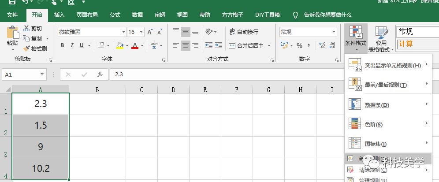
Task: Increase indent icon
Action: tap(218, 45)
